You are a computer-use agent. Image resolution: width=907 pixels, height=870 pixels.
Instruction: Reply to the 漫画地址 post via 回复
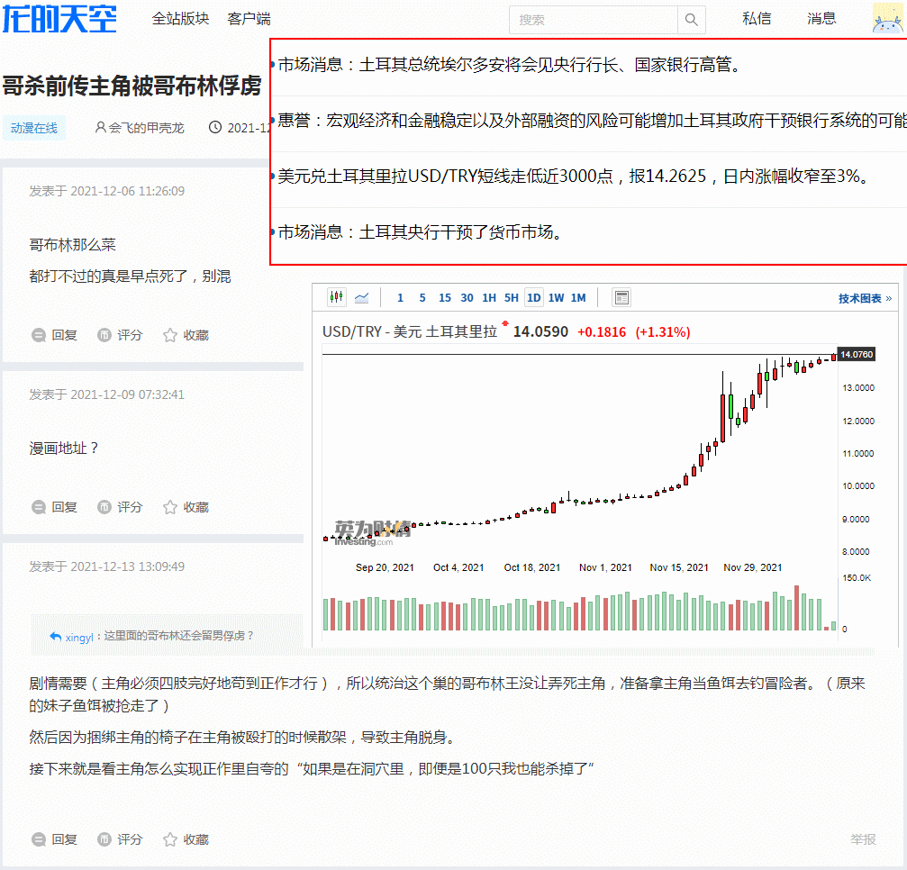(x=54, y=507)
